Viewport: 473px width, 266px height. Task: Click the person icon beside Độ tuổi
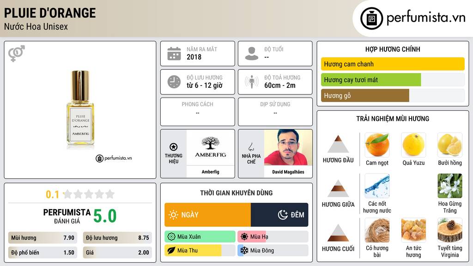(x=252, y=54)
